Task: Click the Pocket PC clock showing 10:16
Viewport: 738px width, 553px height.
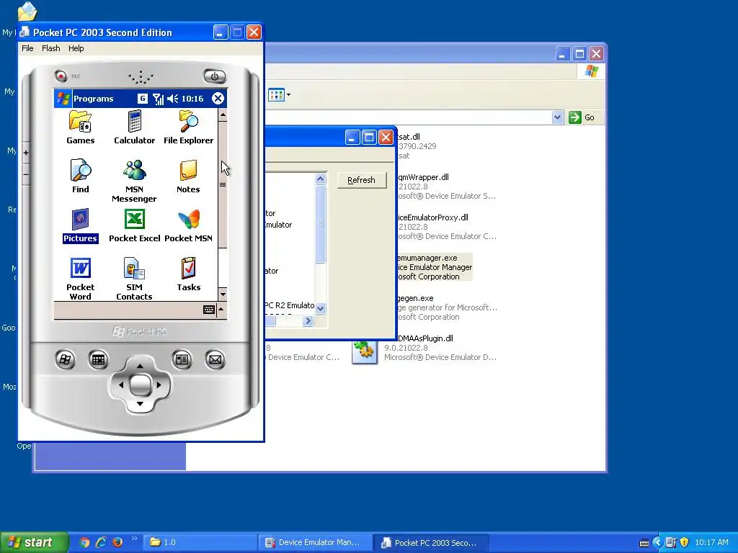Action: click(x=192, y=99)
